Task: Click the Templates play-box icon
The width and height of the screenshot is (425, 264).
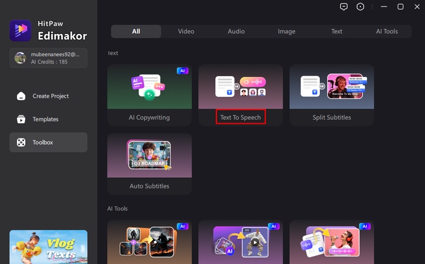Action: 21,119
